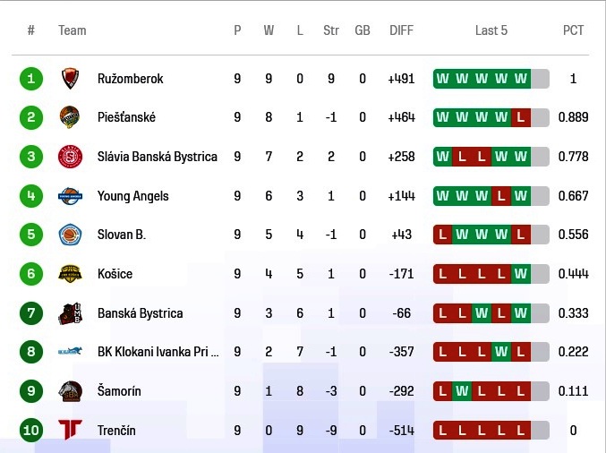Image resolution: width=606 pixels, height=453 pixels.
Task: Click the Ružomberok team logo
Action: (x=70, y=79)
